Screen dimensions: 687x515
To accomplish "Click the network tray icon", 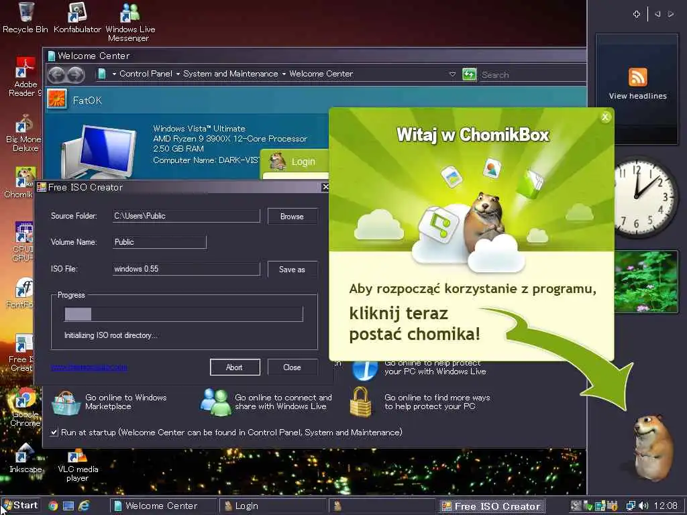I will [631, 506].
